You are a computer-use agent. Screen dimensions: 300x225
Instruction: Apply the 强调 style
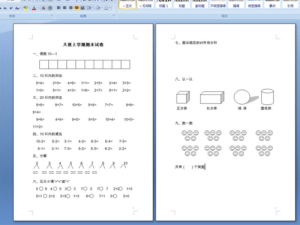click(x=236, y=4)
